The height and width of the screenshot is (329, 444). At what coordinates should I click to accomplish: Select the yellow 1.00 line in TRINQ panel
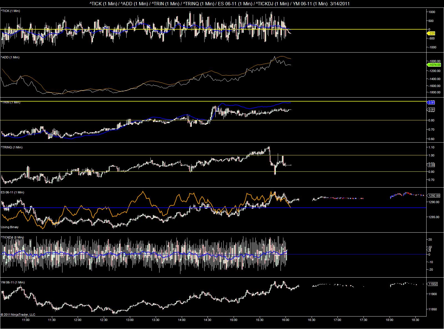(x=213, y=155)
